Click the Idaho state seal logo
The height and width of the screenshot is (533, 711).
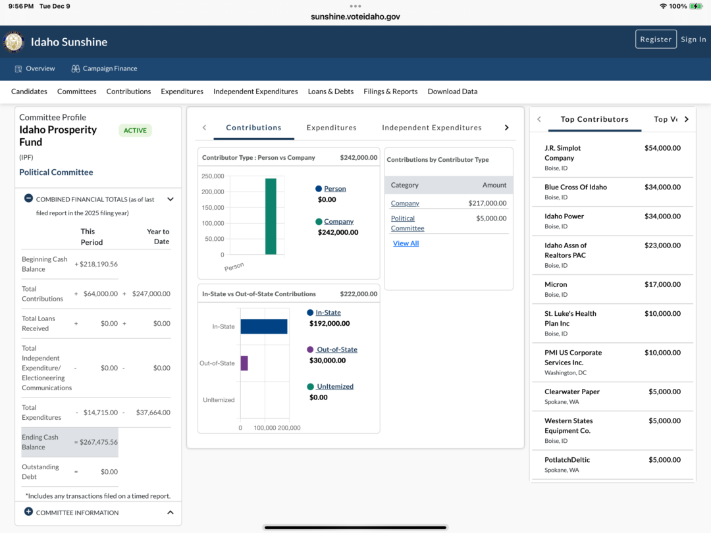tap(14, 42)
